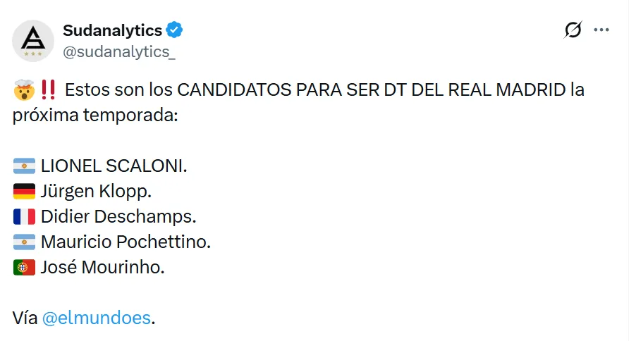
Task: Click the José Mourinho text line
Action: coord(103,268)
